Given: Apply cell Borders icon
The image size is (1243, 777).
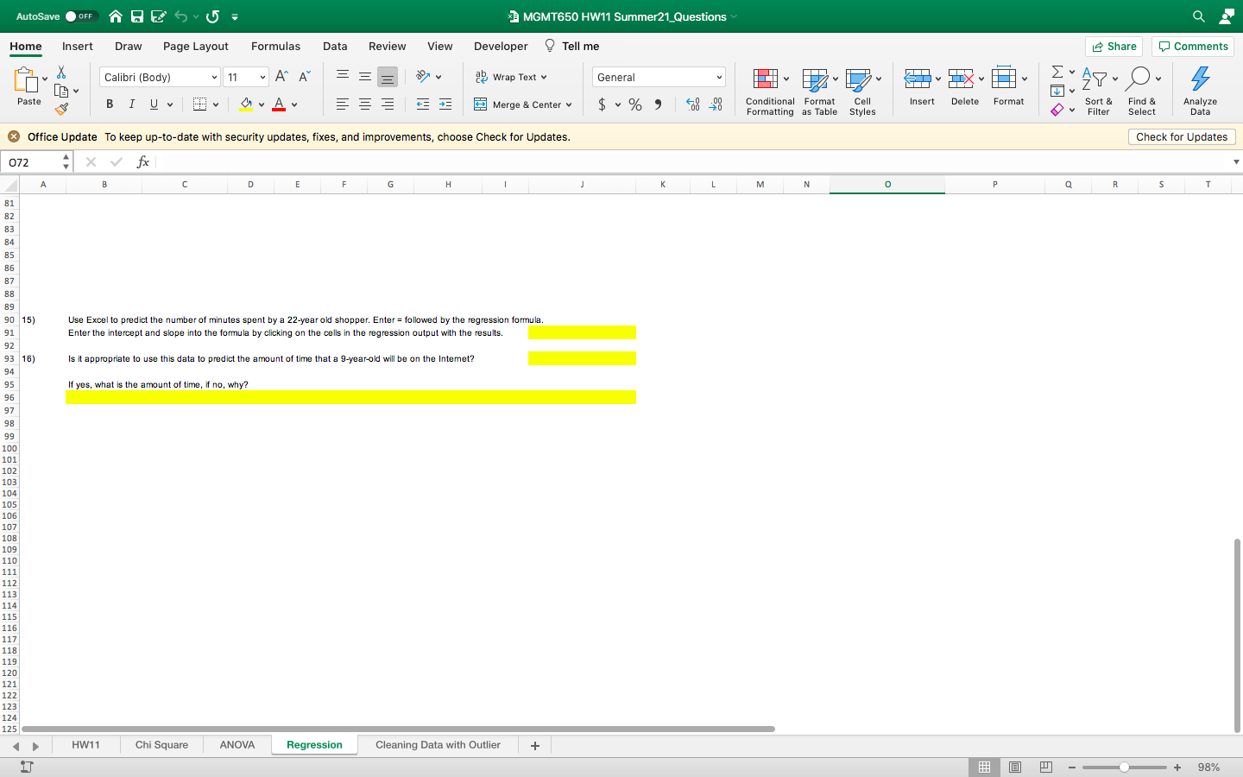Looking at the screenshot, I should click(x=200, y=104).
